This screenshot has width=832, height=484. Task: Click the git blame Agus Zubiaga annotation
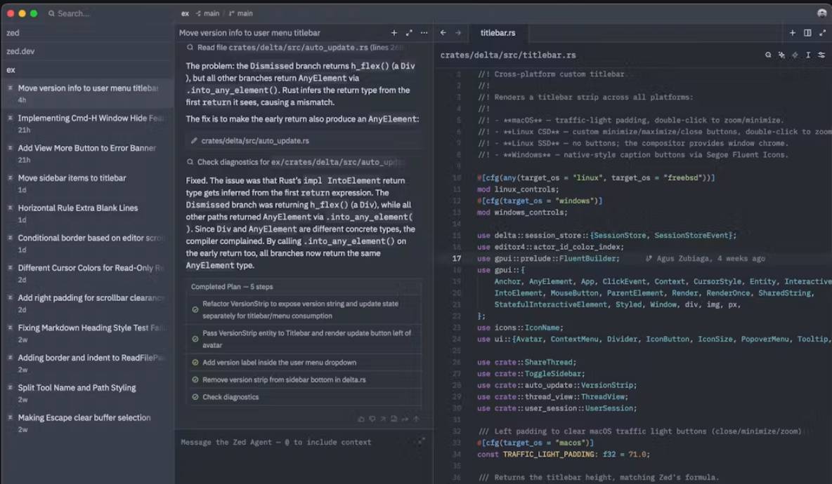pyautogui.click(x=706, y=258)
